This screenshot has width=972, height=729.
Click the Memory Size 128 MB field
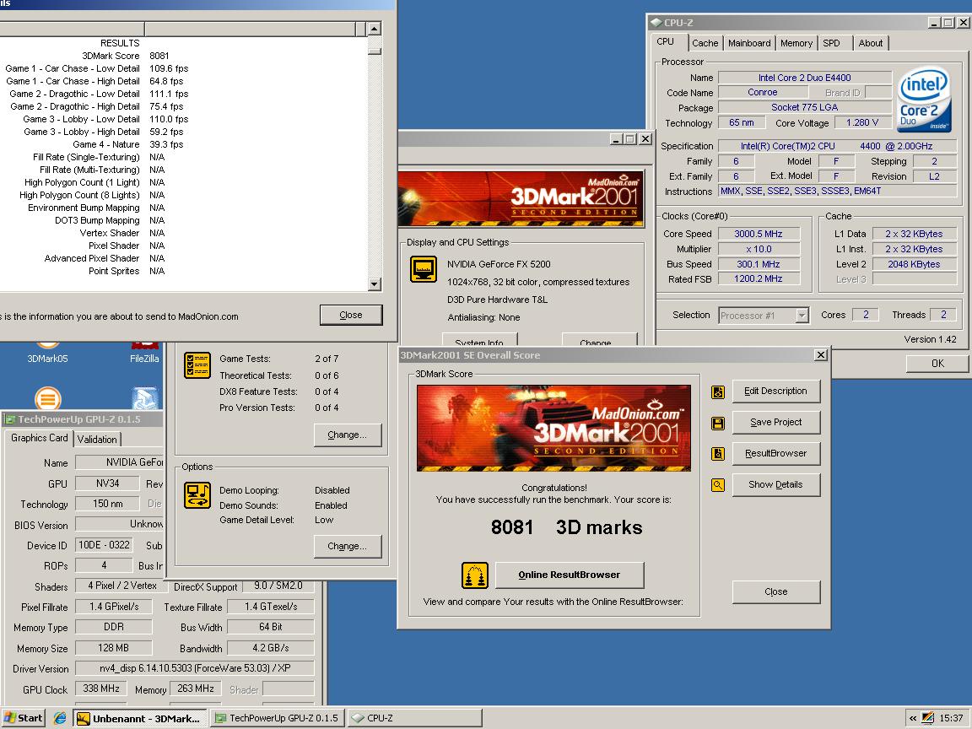pyautogui.click(x=113, y=648)
